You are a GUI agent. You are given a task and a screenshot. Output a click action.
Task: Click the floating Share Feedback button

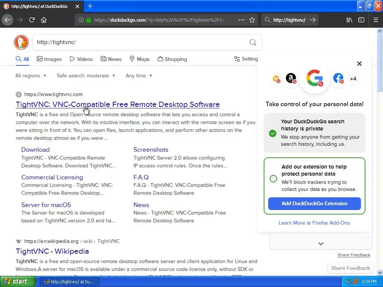pyautogui.click(x=350, y=268)
